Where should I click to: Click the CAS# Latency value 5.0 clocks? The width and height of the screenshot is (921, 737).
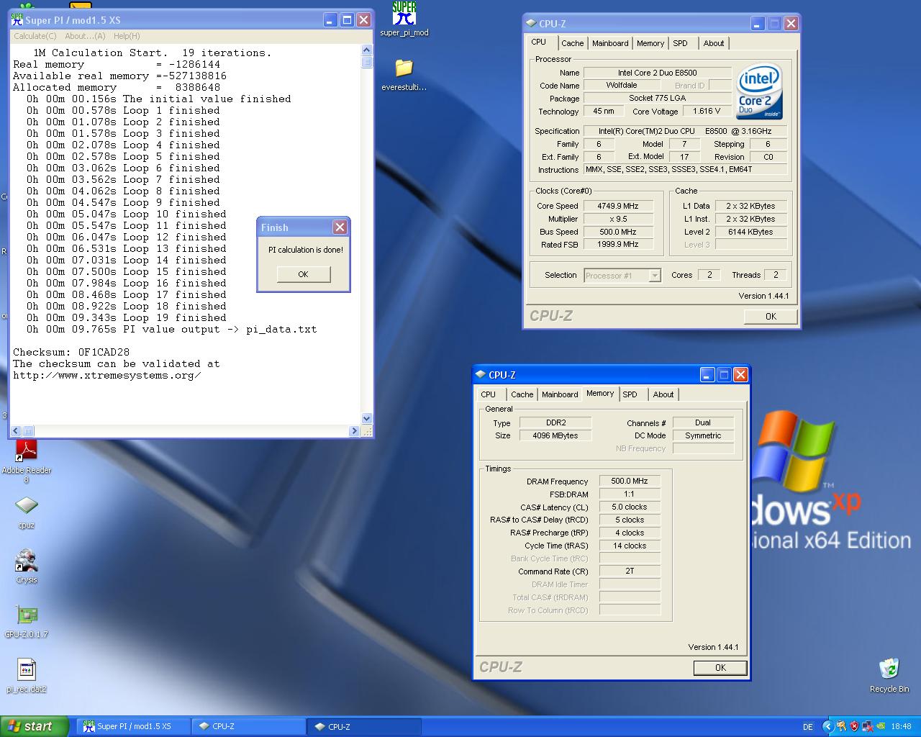click(x=630, y=507)
